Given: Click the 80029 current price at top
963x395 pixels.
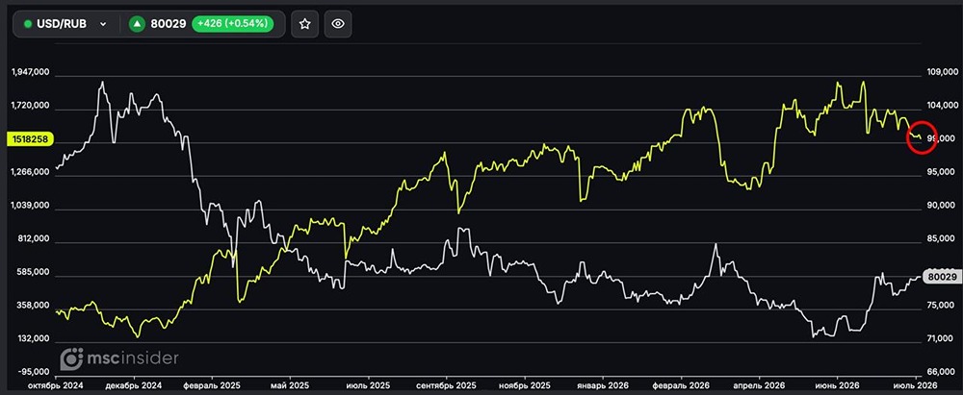Looking at the screenshot, I should [169, 24].
